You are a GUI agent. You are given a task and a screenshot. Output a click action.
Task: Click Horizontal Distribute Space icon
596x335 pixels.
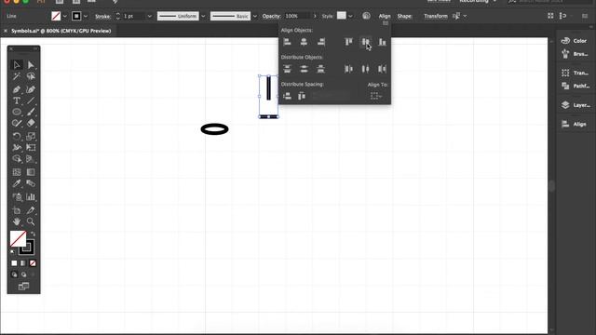tap(302, 96)
